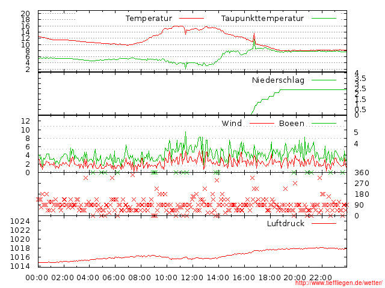Click the 1016 pressure axis value
This screenshot has width=385, height=288.
click(x=20, y=257)
